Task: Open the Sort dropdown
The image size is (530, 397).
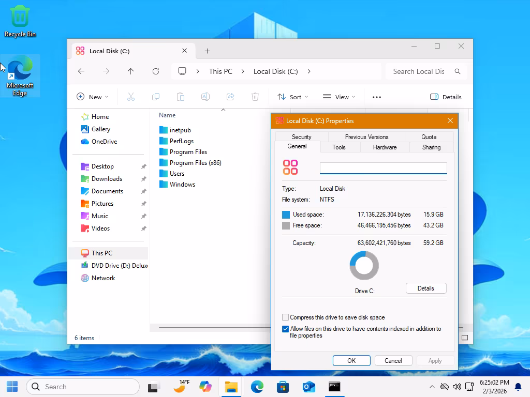Action: [x=292, y=97]
